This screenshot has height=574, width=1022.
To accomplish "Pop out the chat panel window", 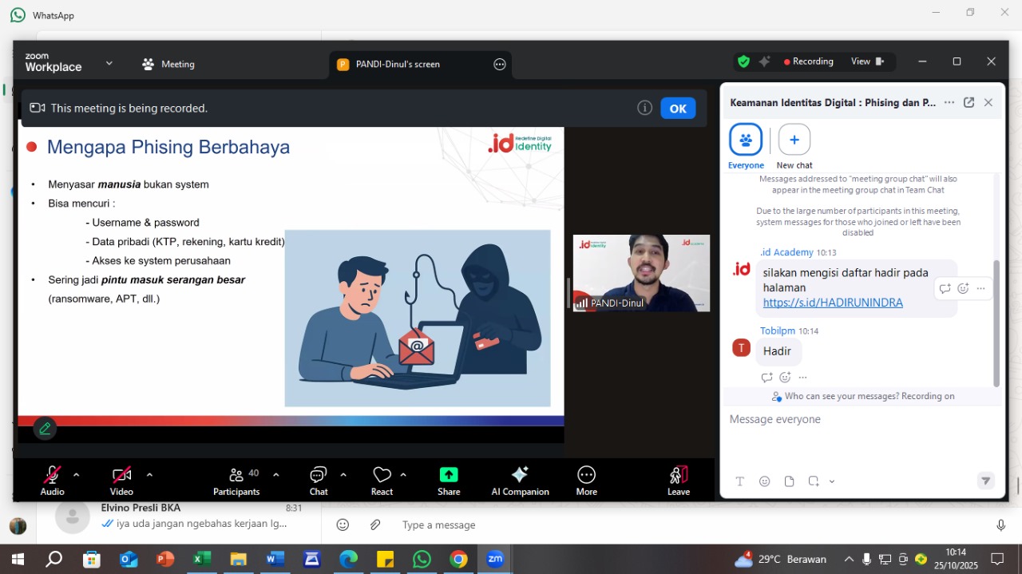I will tap(969, 102).
